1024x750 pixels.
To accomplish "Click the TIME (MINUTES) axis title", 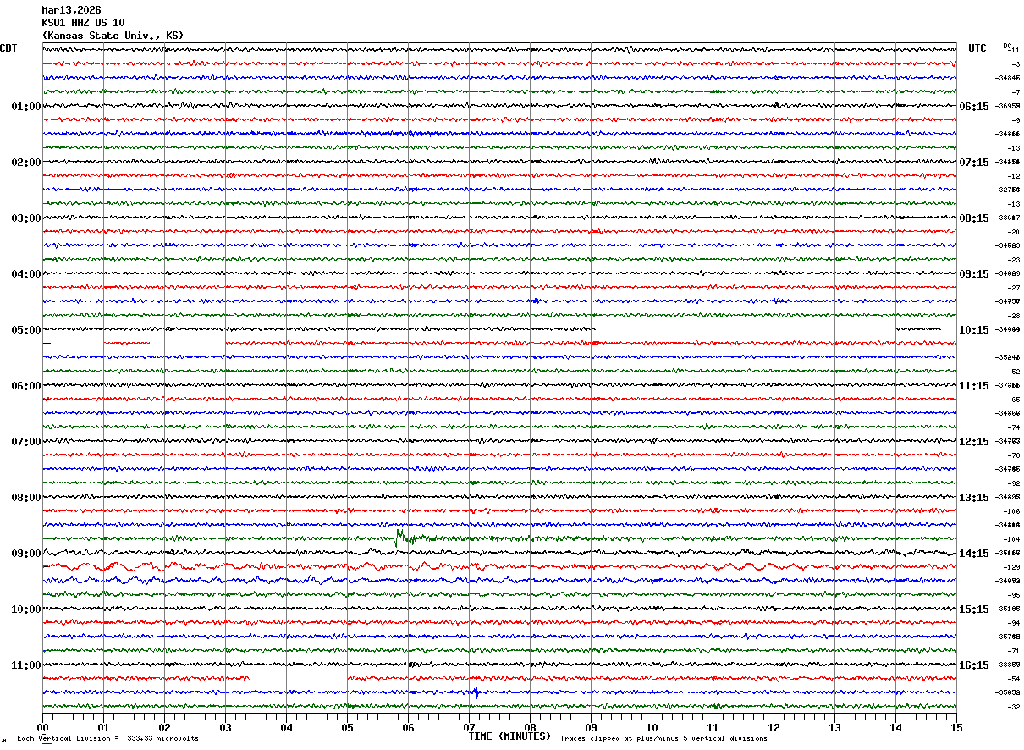I will 509,736.
